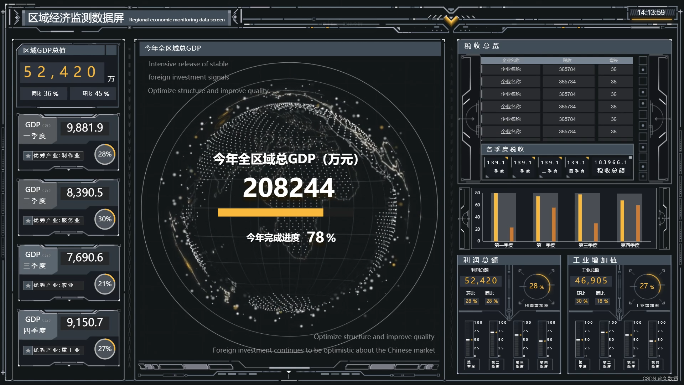Click the 利润总额 第一季度 slider handle
684x385 pixels.
click(x=468, y=340)
